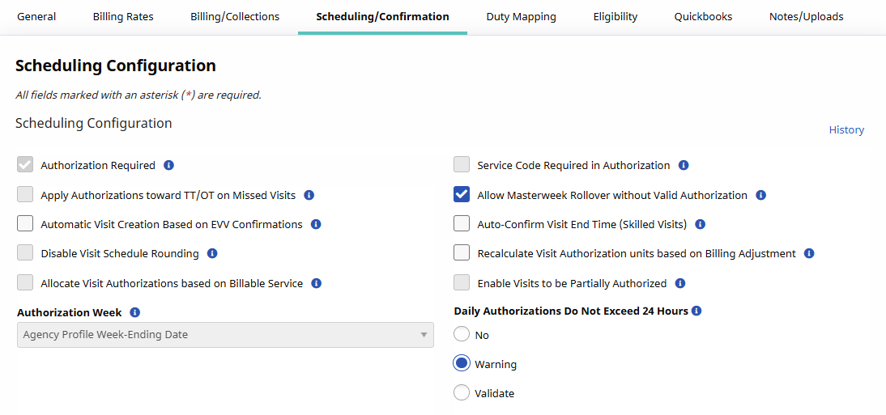This screenshot has width=886, height=415.
Task: Click info icon for Allow Masterweek Rollover
Action: click(x=760, y=195)
